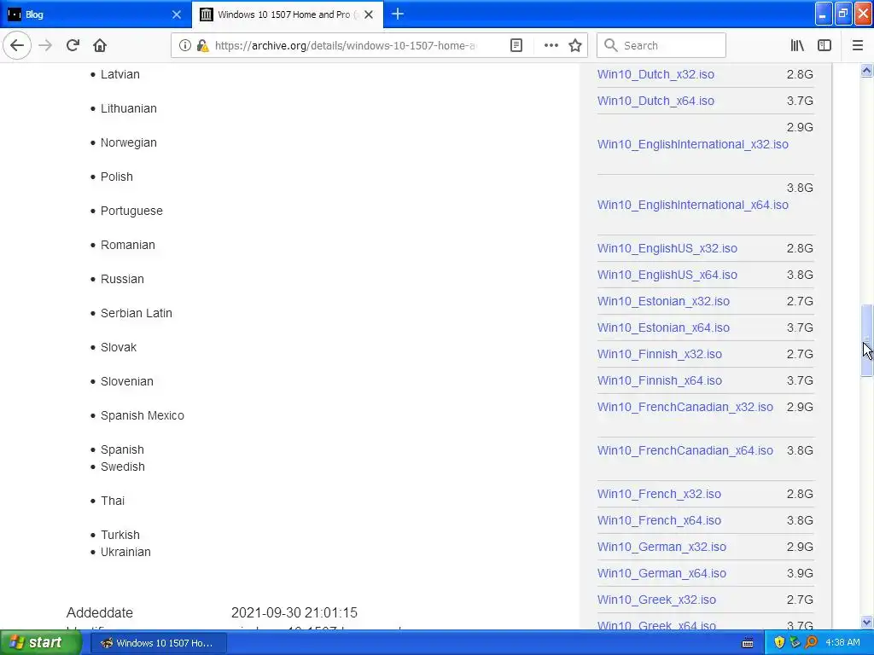Go back to the previous page
874x655 pixels.
(x=17, y=45)
